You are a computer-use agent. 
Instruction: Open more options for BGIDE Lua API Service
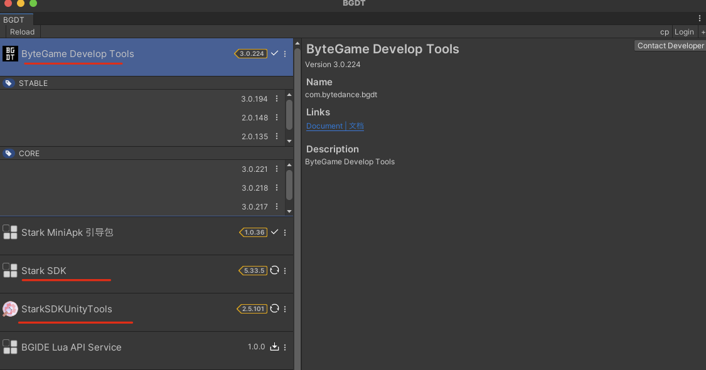pos(285,347)
